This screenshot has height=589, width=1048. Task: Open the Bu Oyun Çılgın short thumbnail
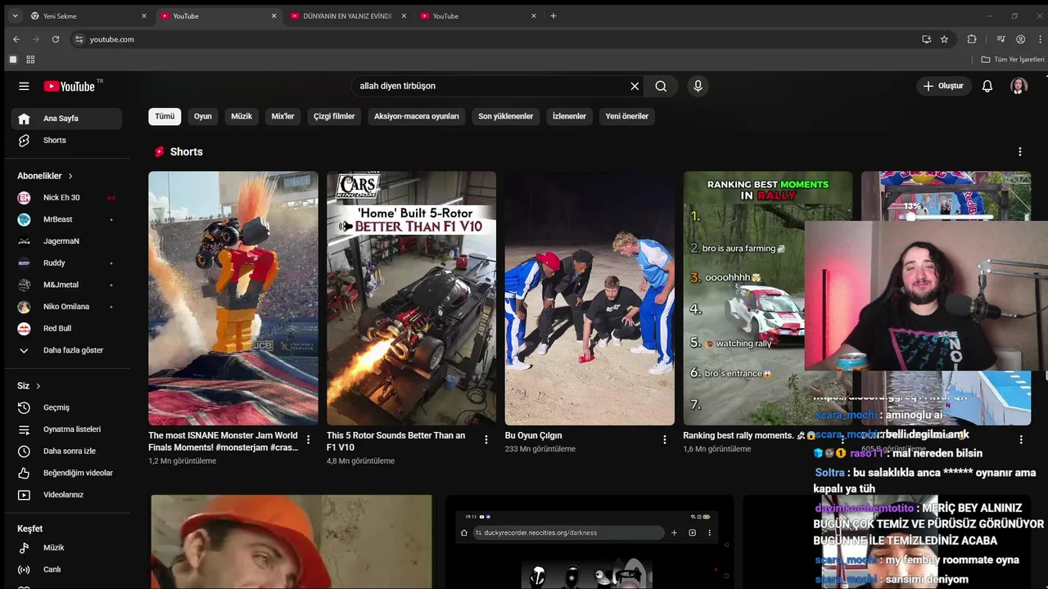tap(589, 298)
